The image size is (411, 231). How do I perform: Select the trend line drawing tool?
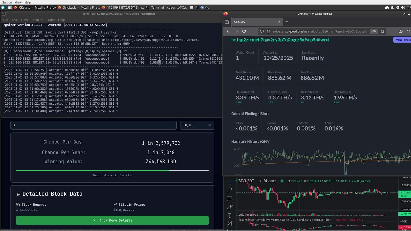(x=230, y=191)
